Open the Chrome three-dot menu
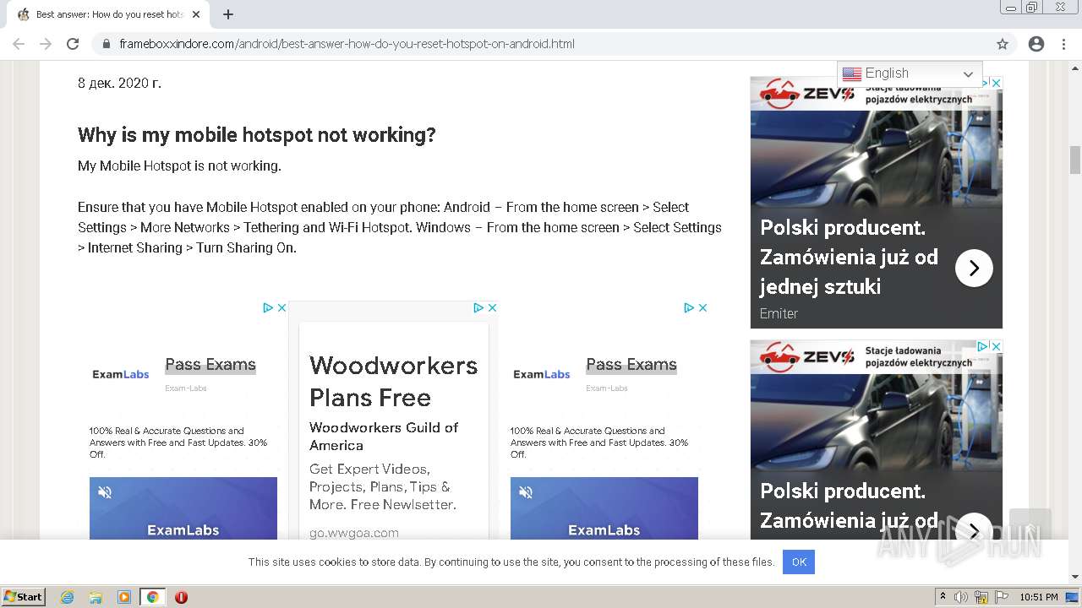 click(x=1063, y=44)
